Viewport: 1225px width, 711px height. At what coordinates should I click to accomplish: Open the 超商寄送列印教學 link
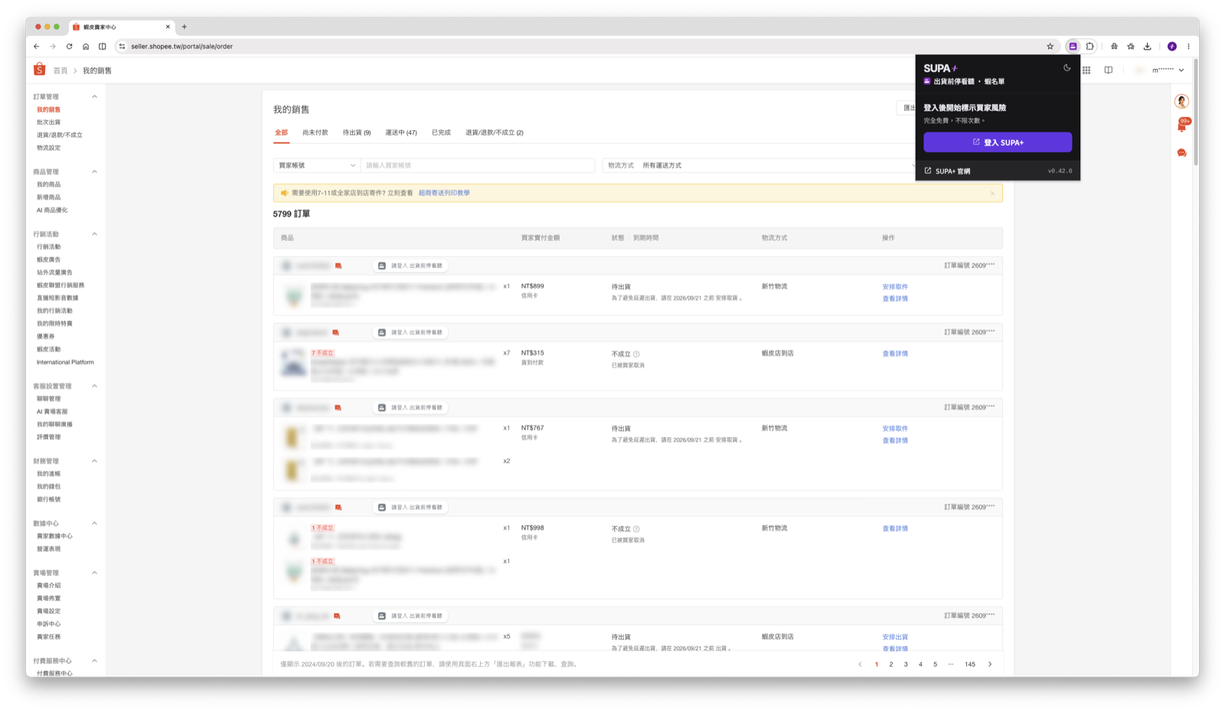pyautogui.click(x=444, y=193)
